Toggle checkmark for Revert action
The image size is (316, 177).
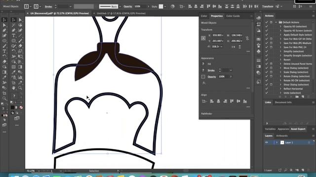point(267,59)
